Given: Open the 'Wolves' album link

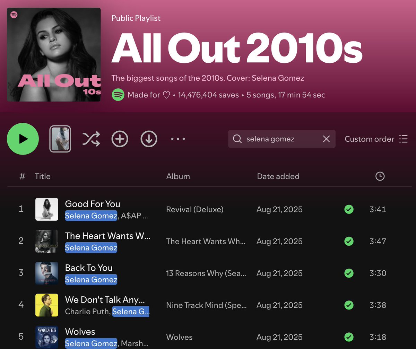Looking at the screenshot, I should pyautogui.click(x=179, y=337).
